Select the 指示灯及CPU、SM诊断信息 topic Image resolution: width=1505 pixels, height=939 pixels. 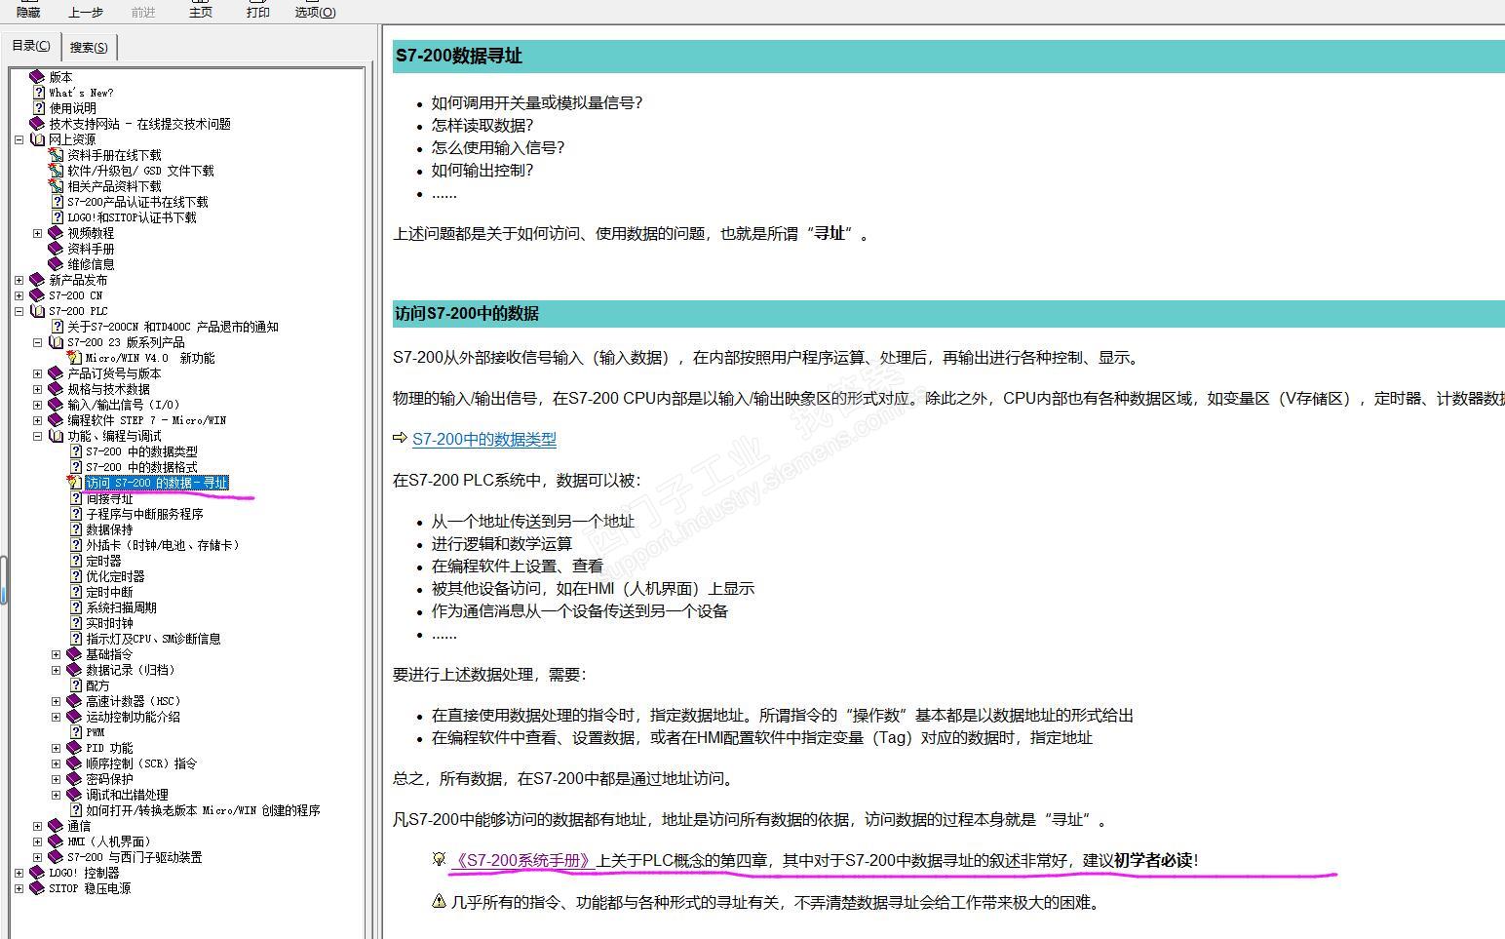(x=153, y=639)
